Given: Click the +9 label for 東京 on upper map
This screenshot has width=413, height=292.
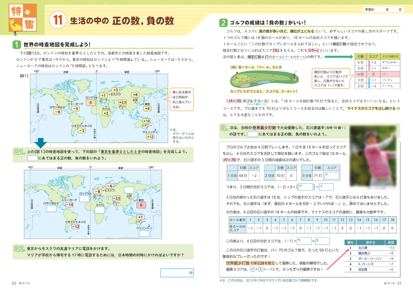Looking at the screenshot, I should pyautogui.click(x=147, y=108).
